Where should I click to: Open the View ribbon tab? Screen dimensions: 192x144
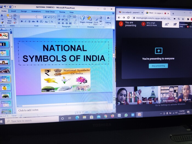71,12
